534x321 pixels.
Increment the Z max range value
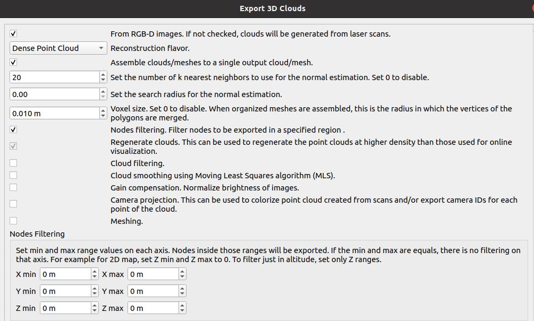click(181, 305)
